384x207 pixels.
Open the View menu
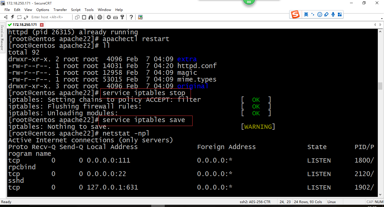(28, 10)
